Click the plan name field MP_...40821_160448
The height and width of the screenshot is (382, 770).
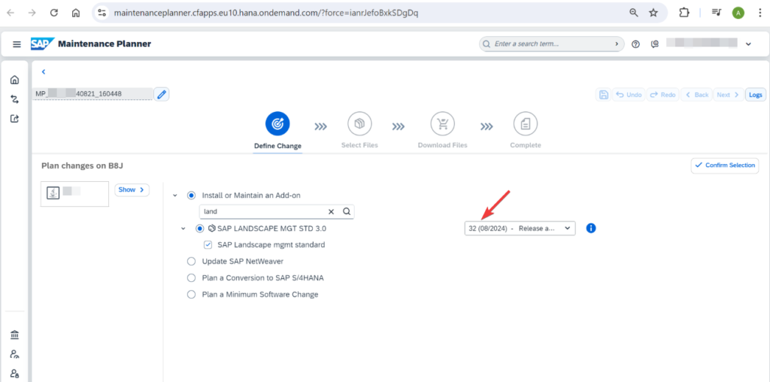click(x=92, y=94)
